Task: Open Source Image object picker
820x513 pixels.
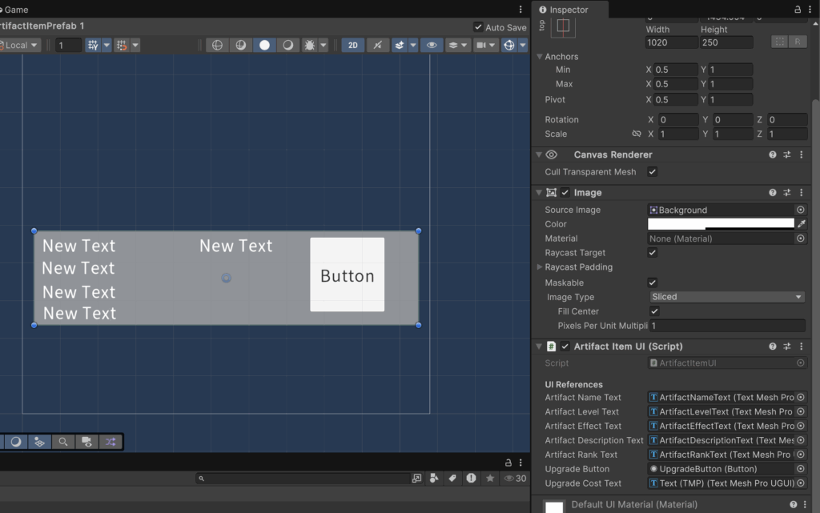Action: point(801,210)
